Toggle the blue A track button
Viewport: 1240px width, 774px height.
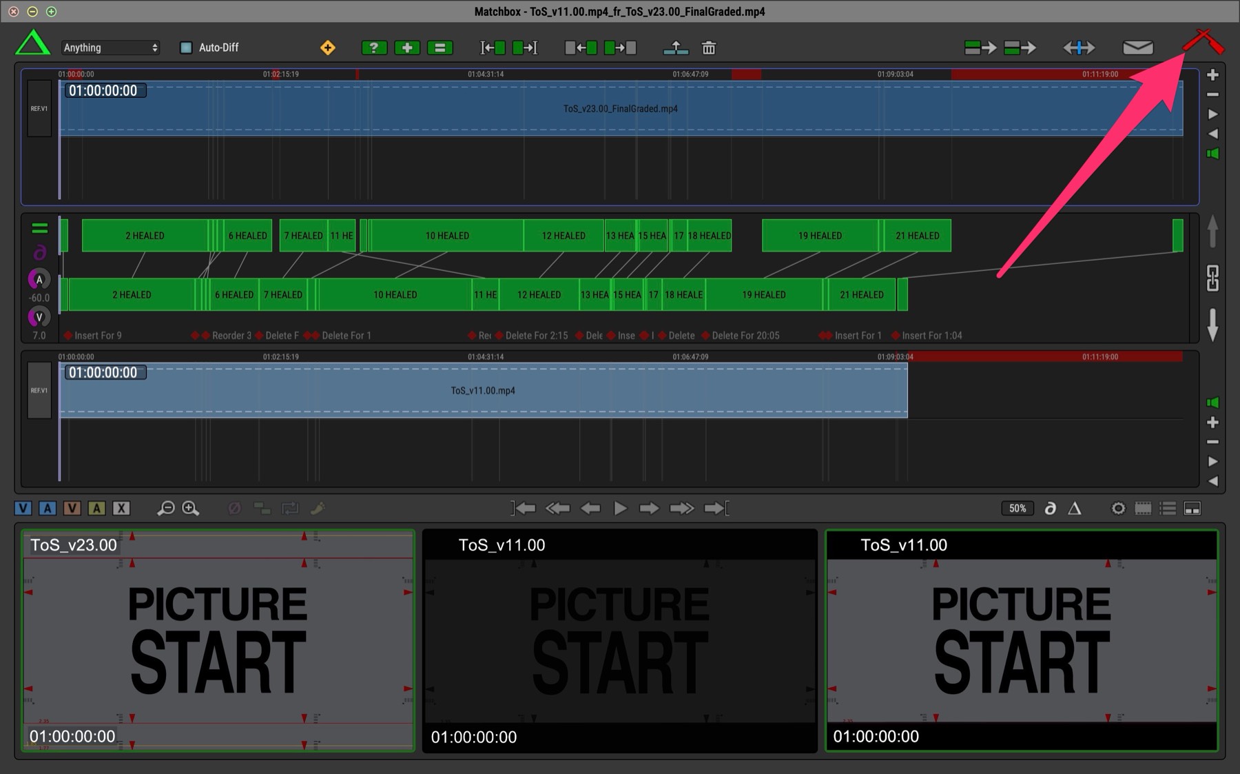(x=47, y=509)
